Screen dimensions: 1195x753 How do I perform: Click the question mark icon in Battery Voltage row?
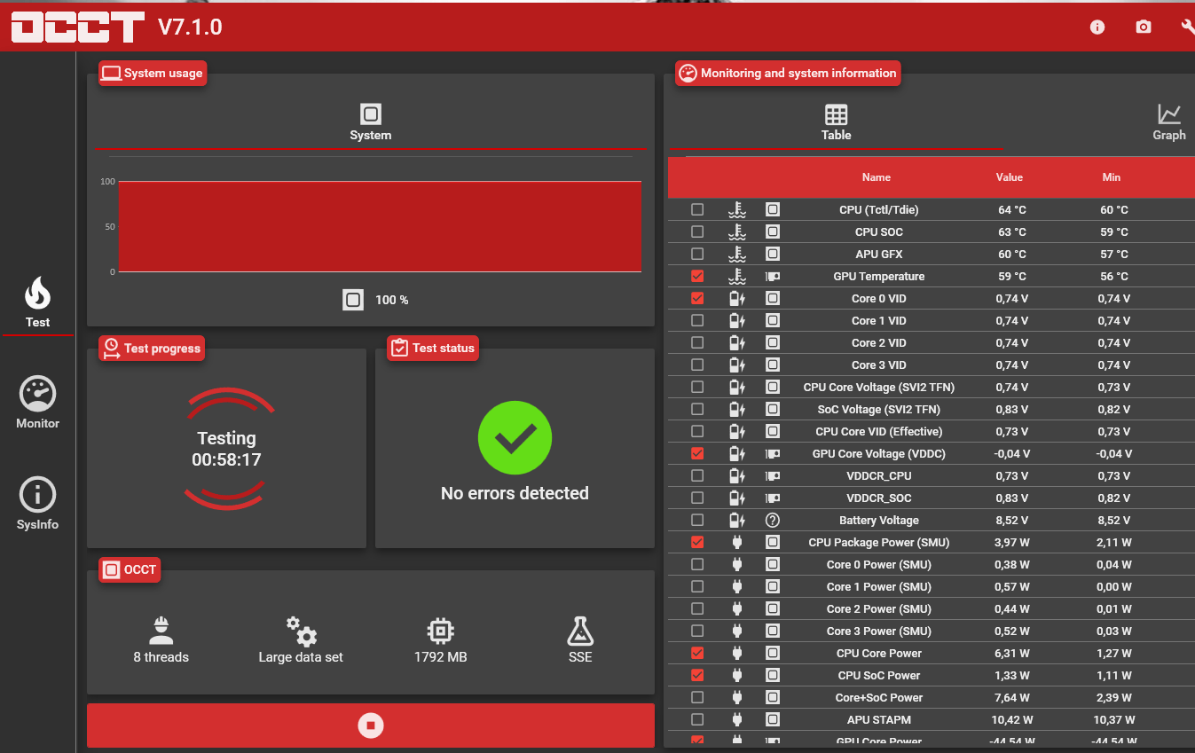(773, 520)
